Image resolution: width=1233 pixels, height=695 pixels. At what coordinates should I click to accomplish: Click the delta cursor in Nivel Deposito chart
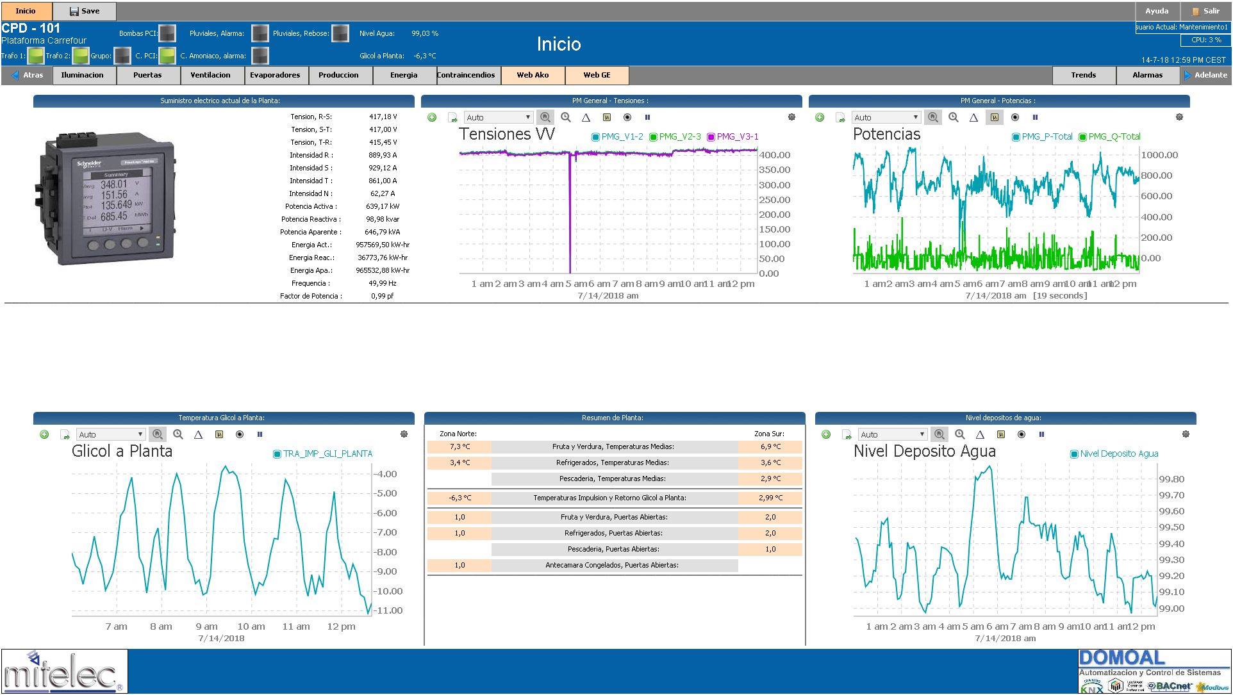[980, 434]
